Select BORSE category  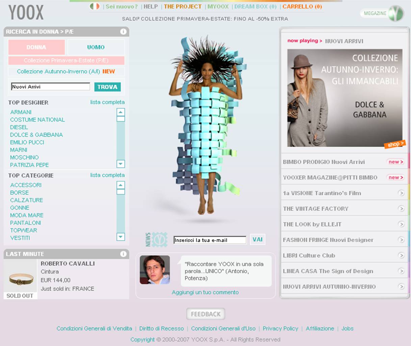(x=19, y=192)
